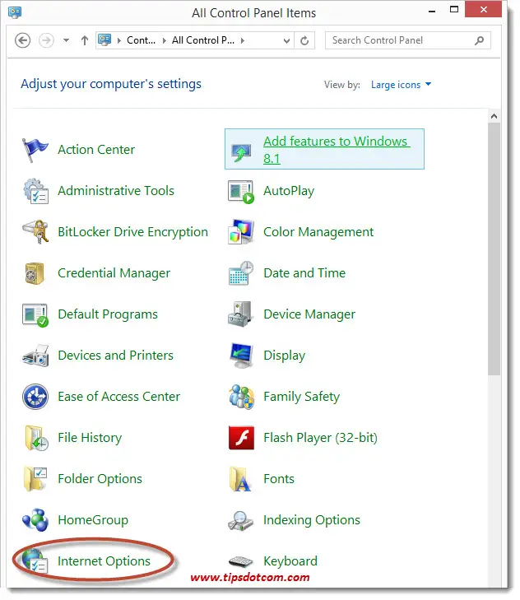Open the Family Safety link
This screenshot has height=600, width=520.
tap(301, 397)
